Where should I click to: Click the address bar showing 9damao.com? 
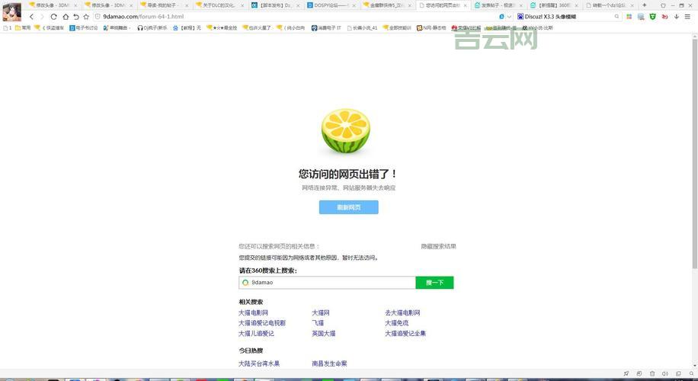coord(294,17)
